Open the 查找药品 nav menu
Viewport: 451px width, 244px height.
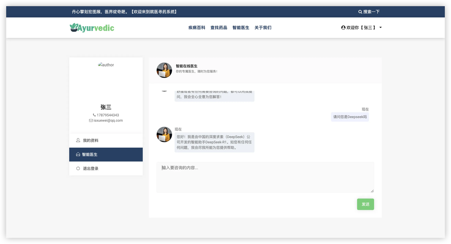(219, 28)
